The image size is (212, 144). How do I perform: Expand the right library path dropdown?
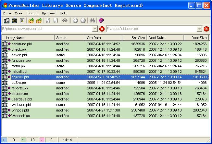pyautogui.click(x=199, y=29)
